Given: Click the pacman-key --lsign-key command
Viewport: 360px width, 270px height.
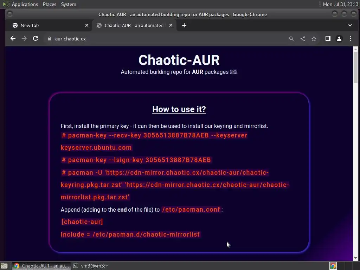Looking at the screenshot, I should 136,160.
